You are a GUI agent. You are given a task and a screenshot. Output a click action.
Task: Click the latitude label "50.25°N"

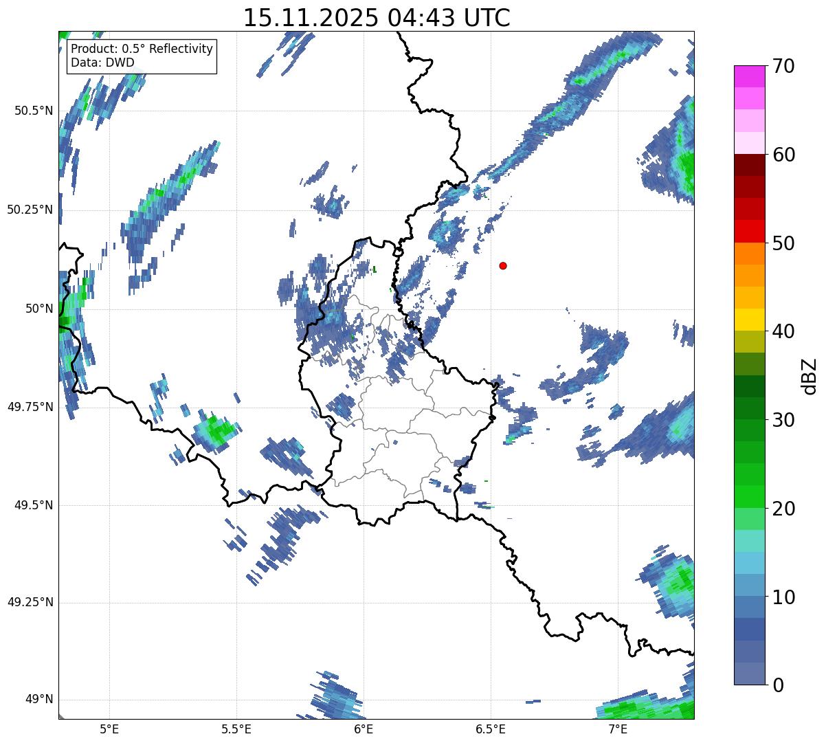(x=30, y=210)
